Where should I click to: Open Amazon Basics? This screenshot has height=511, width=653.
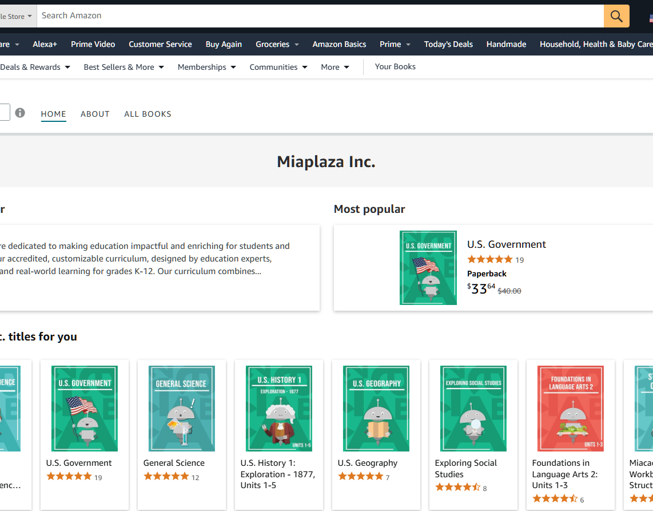[x=340, y=44]
